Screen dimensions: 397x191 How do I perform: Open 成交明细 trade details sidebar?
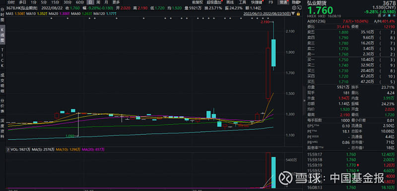coord(2,83)
